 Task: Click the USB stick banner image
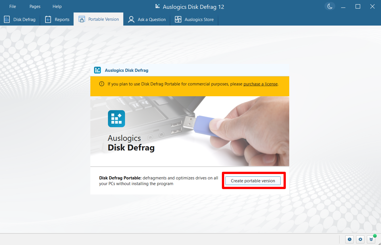(x=190, y=131)
